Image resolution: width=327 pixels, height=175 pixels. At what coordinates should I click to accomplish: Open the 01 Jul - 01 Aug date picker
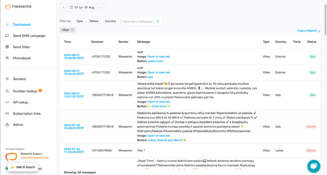[82, 8]
